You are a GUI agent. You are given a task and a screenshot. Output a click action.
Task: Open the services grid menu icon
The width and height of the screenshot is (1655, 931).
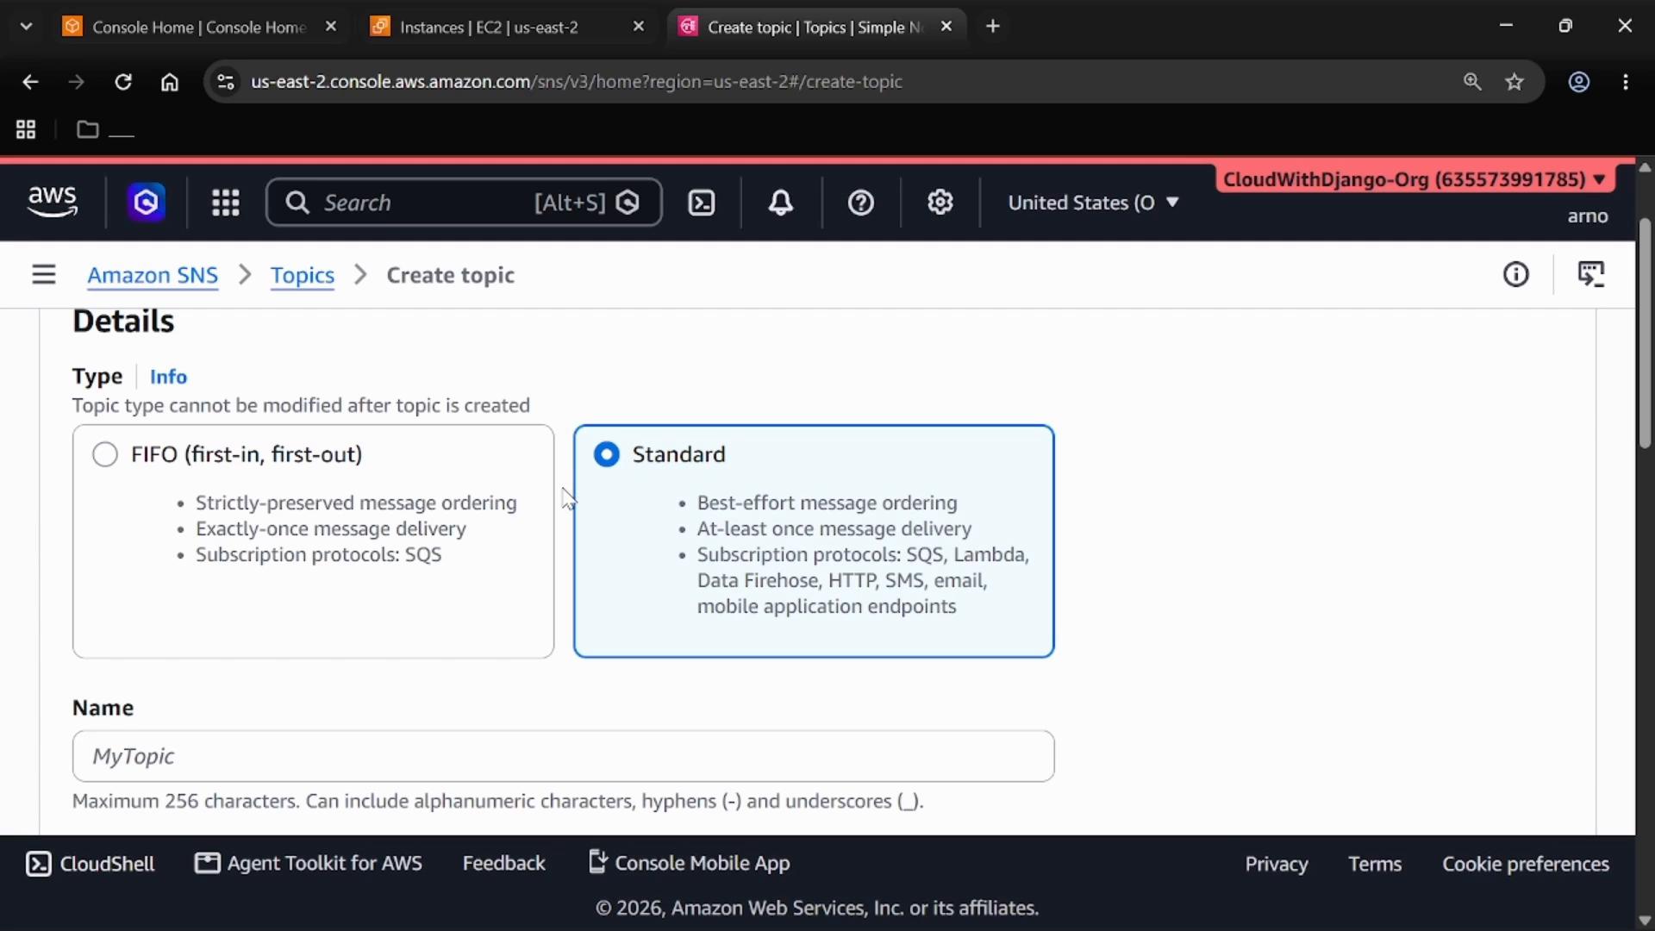click(x=226, y=203)
